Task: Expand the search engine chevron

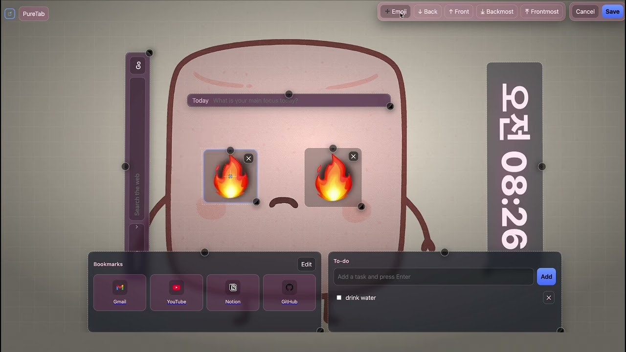Action: pos(137,227)
